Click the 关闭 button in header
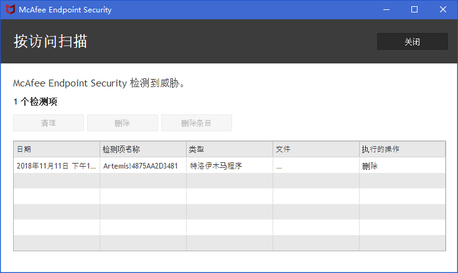Screen dimensions: 458x273 coord(412,42)
